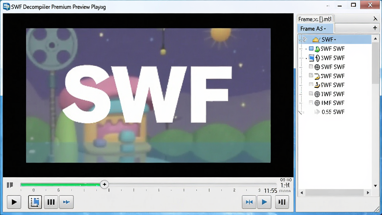Viewport: 382px width, 215px height.
Task: Click the small gray pause icon left of progress bar
Action: [x=10, y=185]
